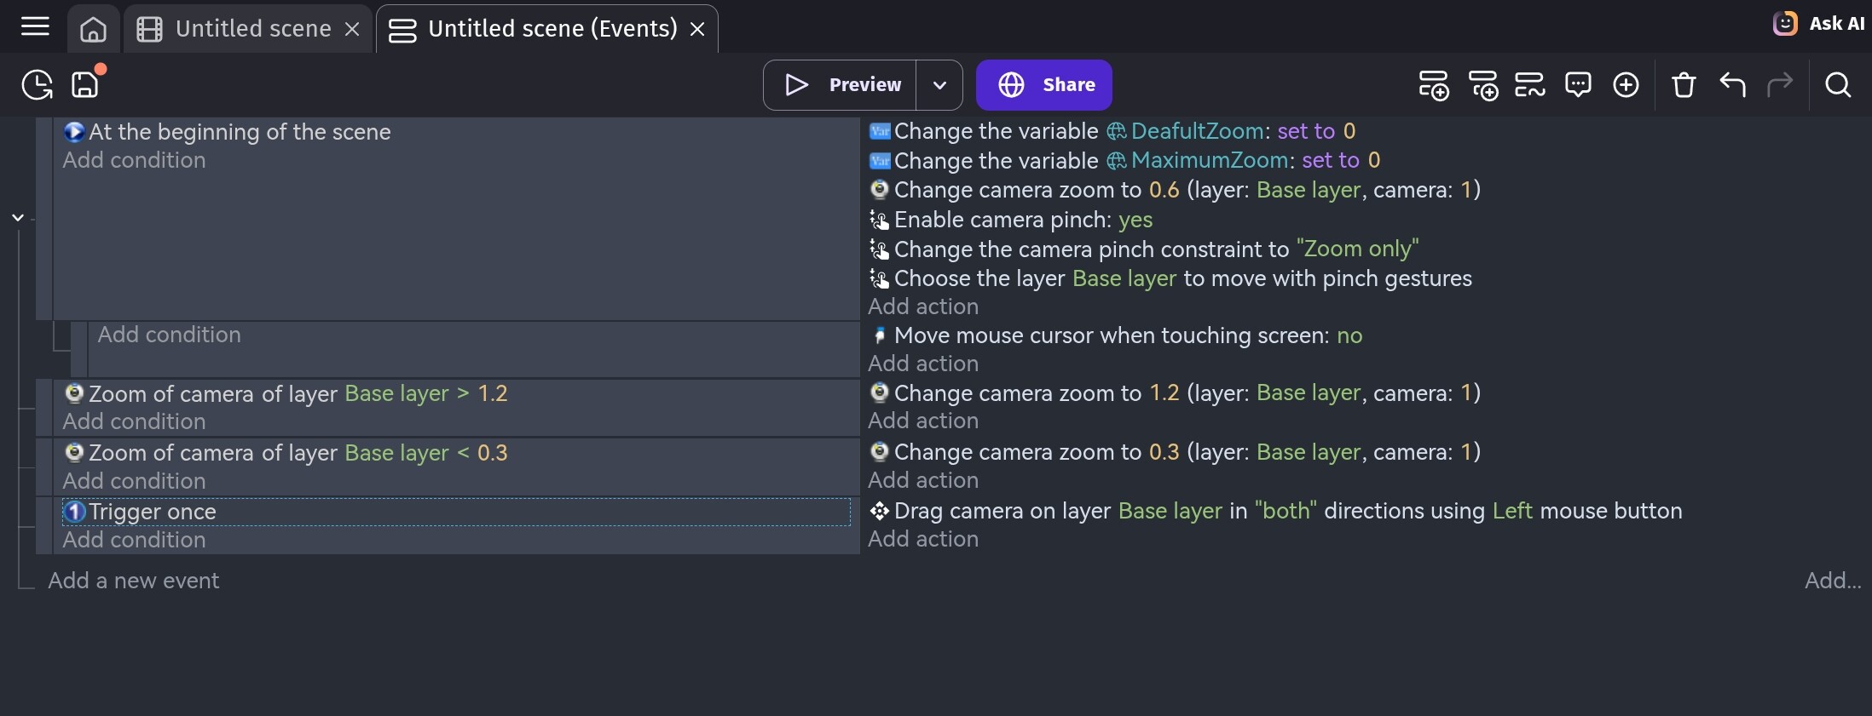Select the Trigger once condition
Screen dimensions: 1872x716
point(153,512)
